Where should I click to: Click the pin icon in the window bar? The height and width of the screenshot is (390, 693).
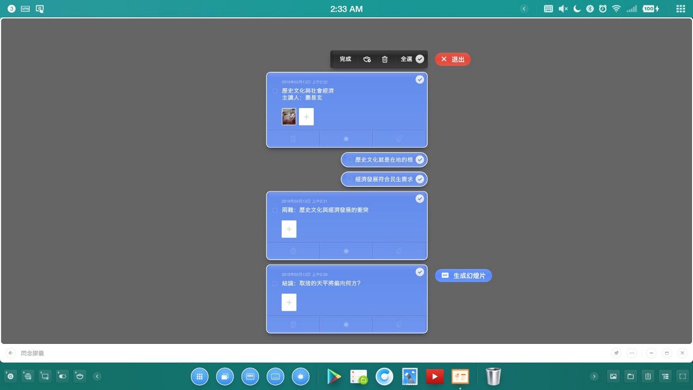click(616, 353)
